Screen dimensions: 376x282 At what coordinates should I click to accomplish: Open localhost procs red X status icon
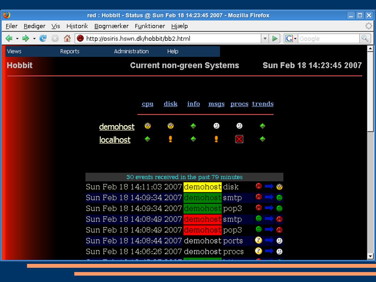pyautogui.click(x=239, y=139)
